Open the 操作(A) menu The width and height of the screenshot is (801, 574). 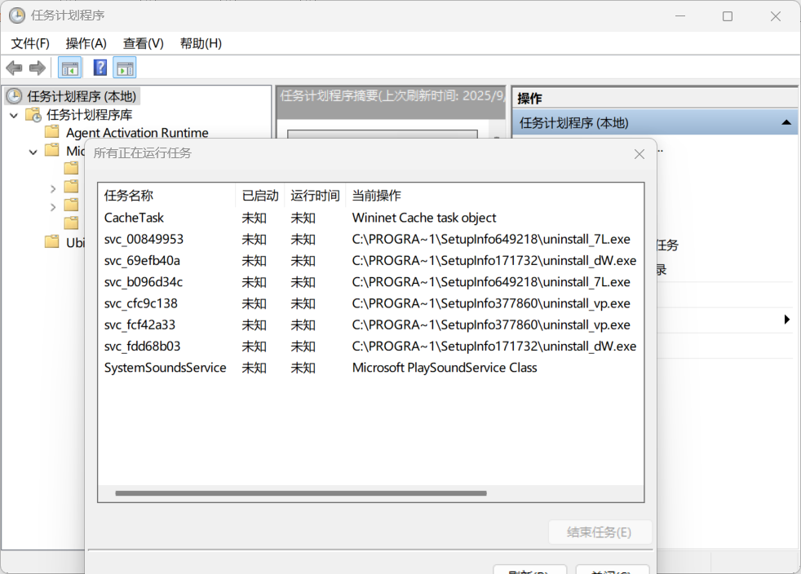click(86, 43)
